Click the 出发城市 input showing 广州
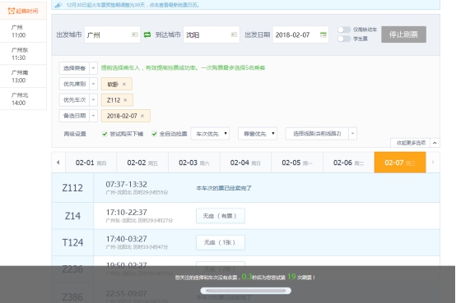Screen dimensions: 456x303 [112, 34]
